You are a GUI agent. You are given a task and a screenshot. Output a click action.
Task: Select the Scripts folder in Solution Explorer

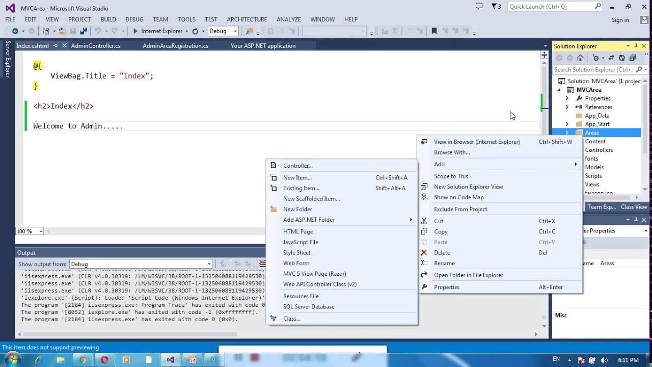[593, 176]
